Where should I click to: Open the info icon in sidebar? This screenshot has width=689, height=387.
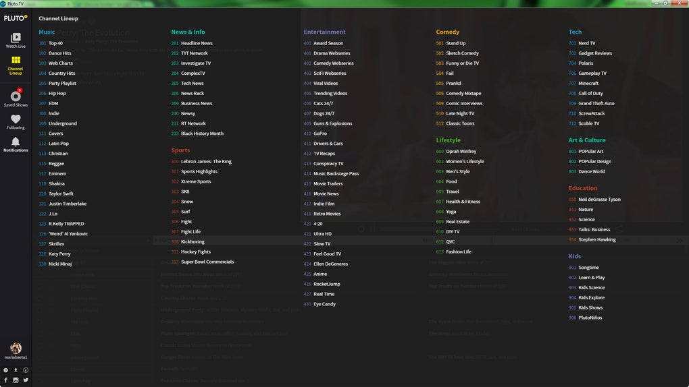point(26,370)
